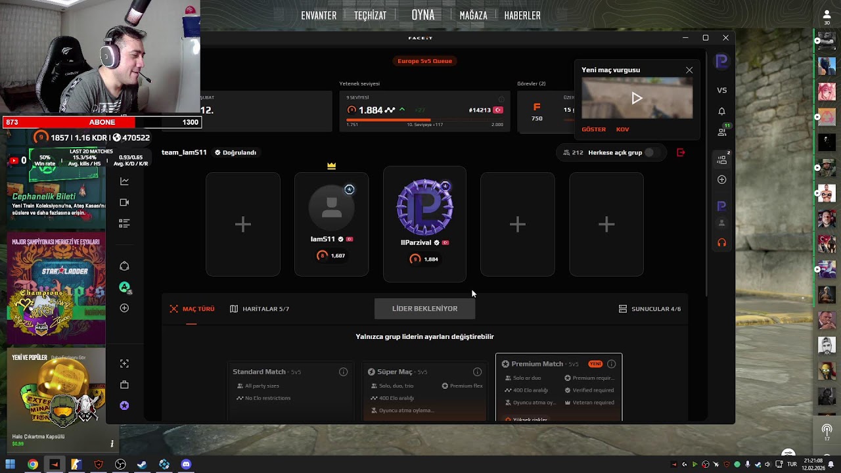Click the green avatar icon in left sidebar
Screen dimensions: 841x473
pos(124,287)
